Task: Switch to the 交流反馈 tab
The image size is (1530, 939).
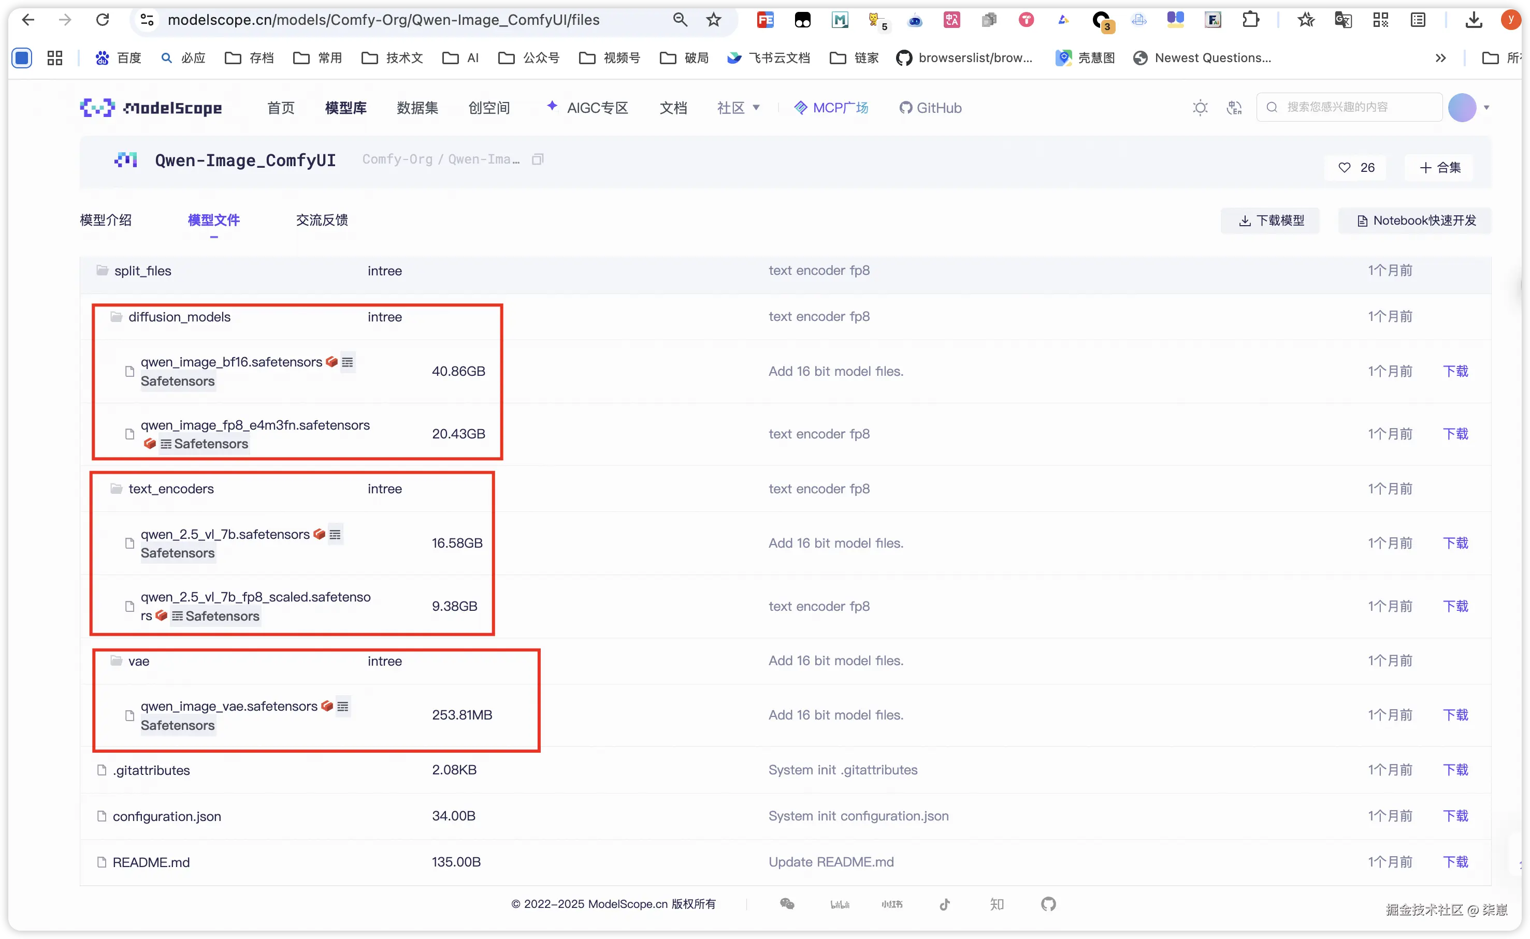Action: (x=321, y=220)
